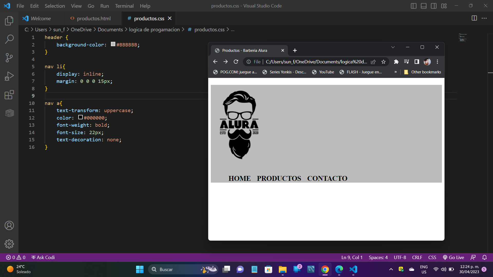Click the CRLF line ending indicator
Screen dimensions: 493x277
[417, 258]
